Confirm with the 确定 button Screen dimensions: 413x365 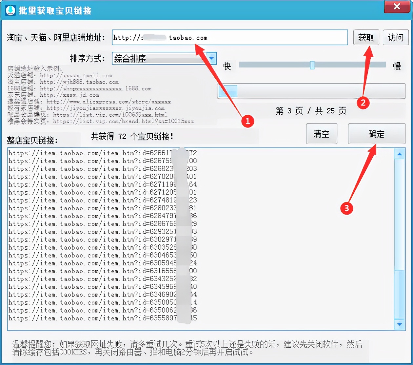376,134
